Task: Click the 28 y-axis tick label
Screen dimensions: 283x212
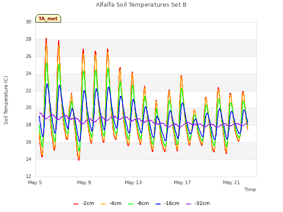Action: pos(28,39)
